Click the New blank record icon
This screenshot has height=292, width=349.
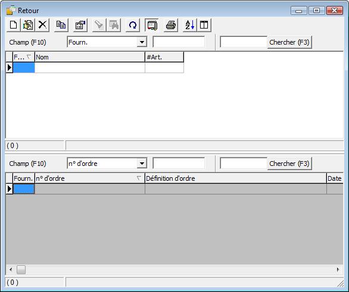click(13, 24)
